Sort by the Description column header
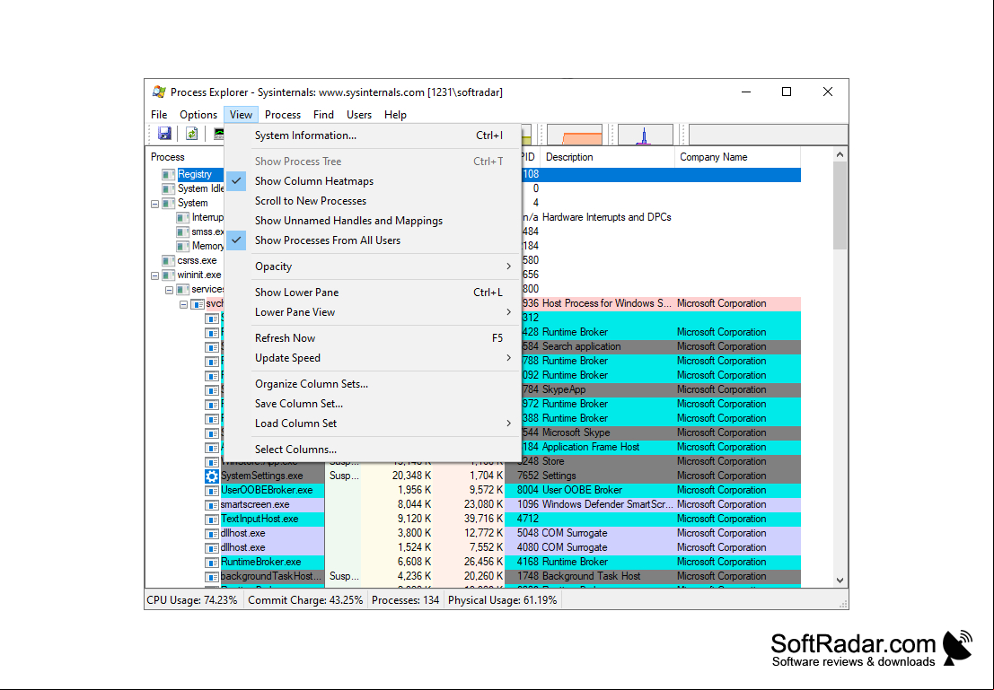994x690 pixels. 607,157
